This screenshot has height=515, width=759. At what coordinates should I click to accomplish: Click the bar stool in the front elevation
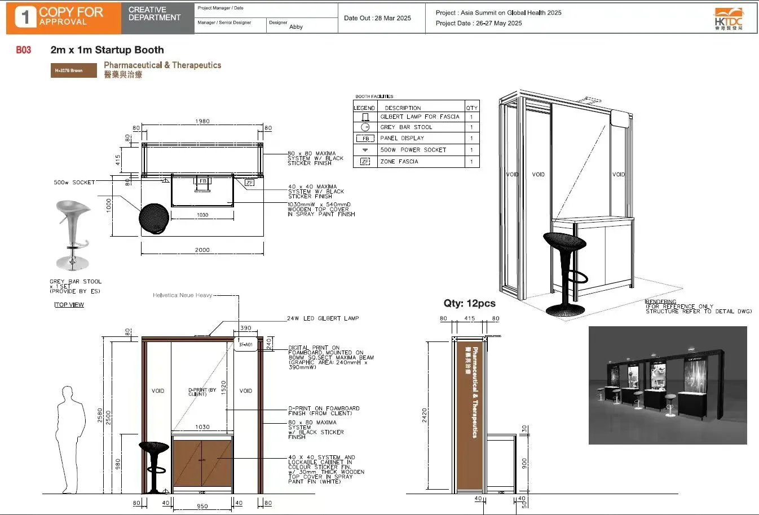tap(153, 467)
